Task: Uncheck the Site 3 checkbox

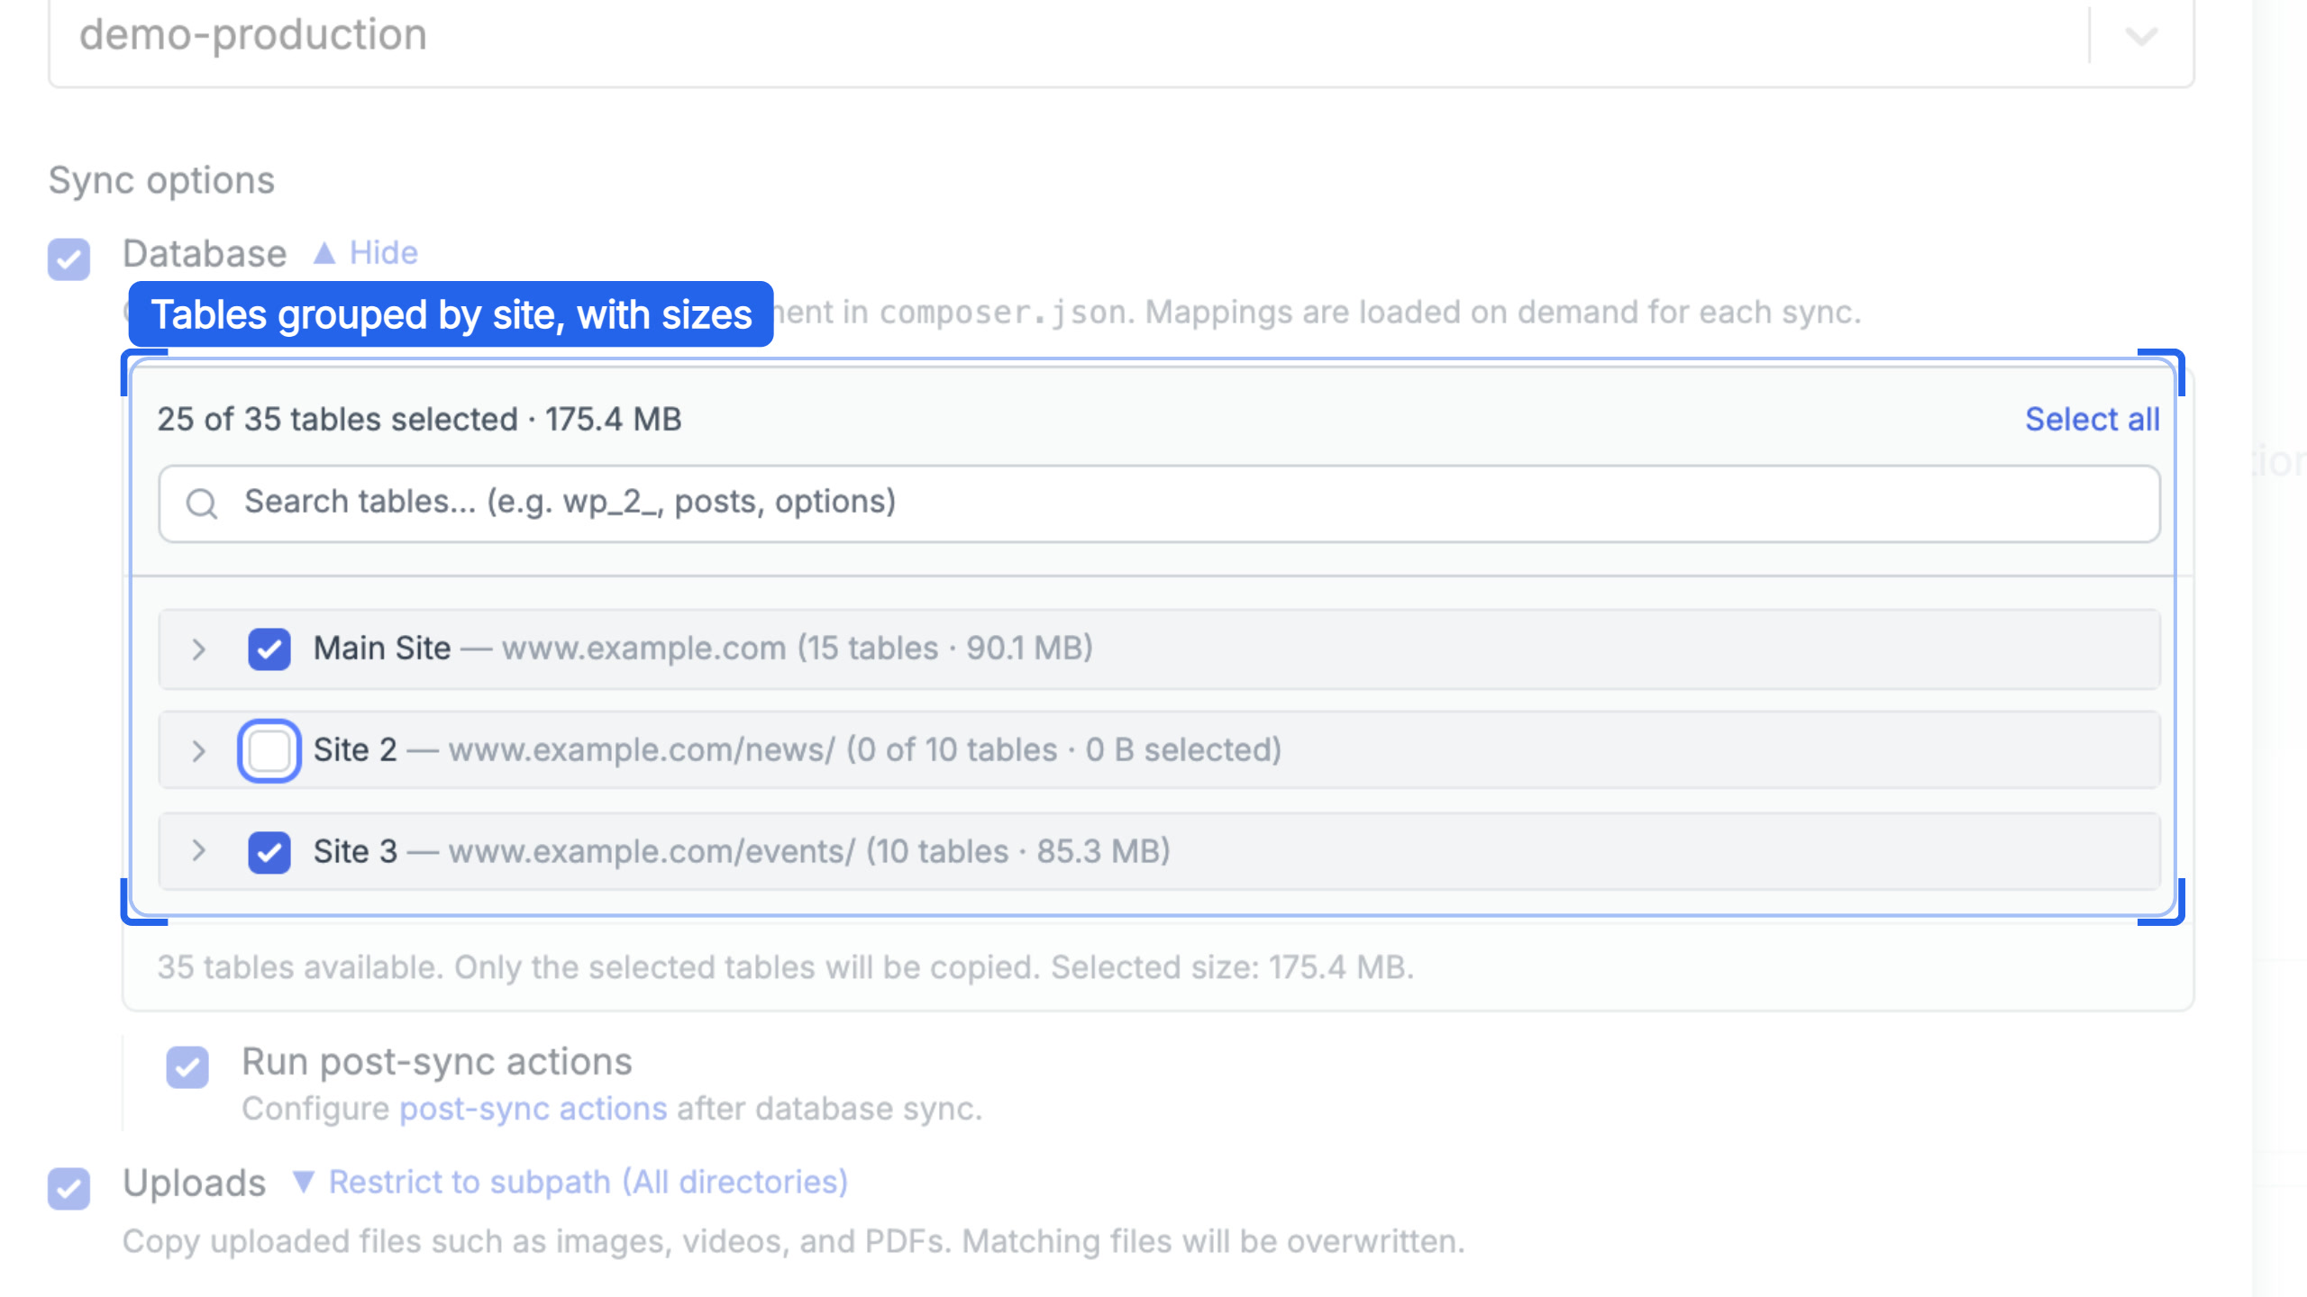Action: pos(269,852)
